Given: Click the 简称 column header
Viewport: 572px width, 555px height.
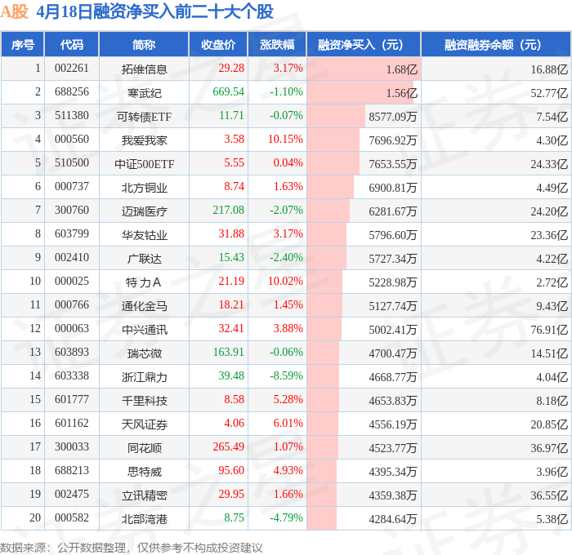Looking at the screenshot, I should pyautogui.click(x=144, y=44).
